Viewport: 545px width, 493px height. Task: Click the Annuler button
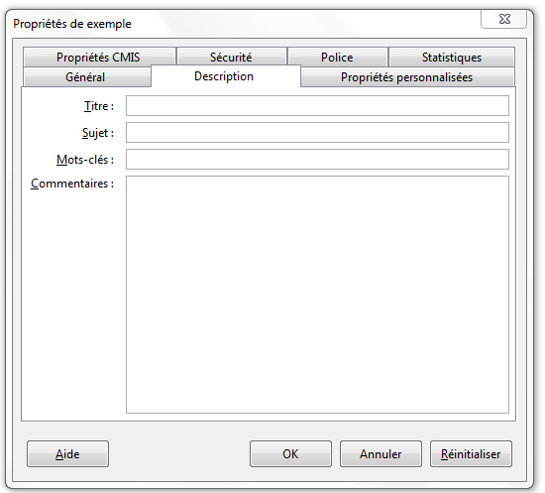click(381, 454)
